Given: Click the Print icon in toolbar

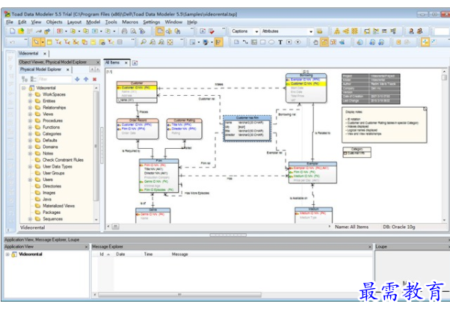Looking at the screenshot, I should click(125, 31).
